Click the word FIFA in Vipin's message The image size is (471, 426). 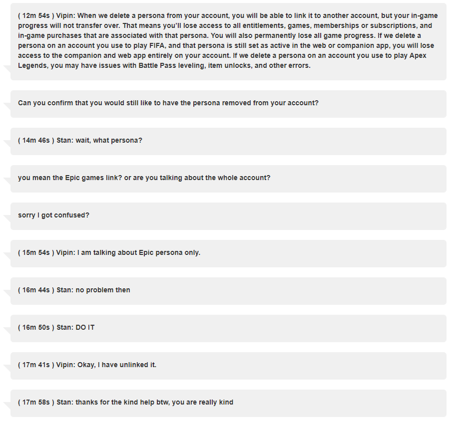[x=157, y=45]
